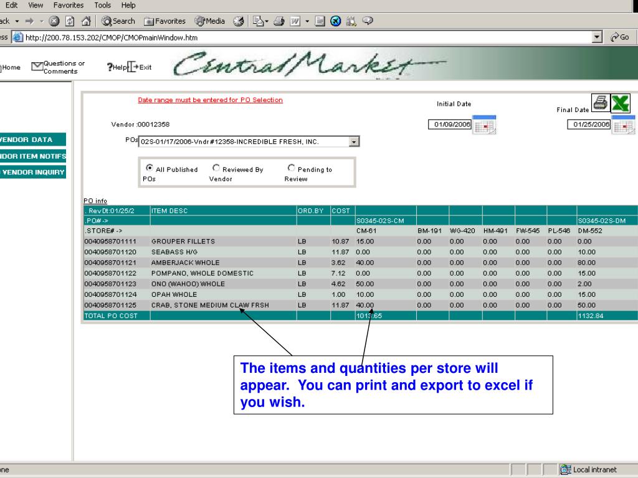Click the Home link

coord(11,67)
